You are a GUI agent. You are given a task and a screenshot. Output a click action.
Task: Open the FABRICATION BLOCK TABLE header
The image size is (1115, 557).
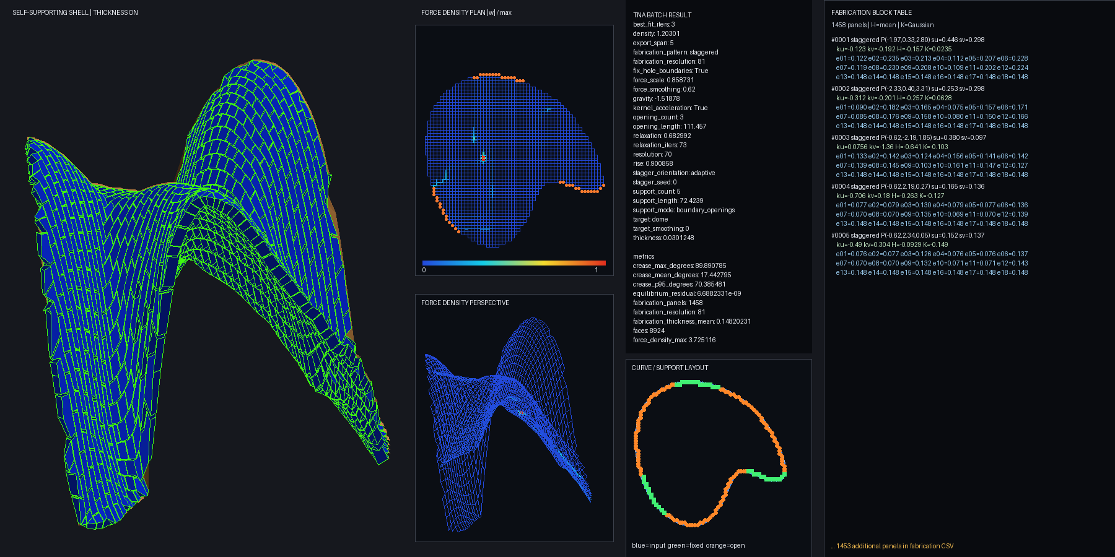pos(872,12)
